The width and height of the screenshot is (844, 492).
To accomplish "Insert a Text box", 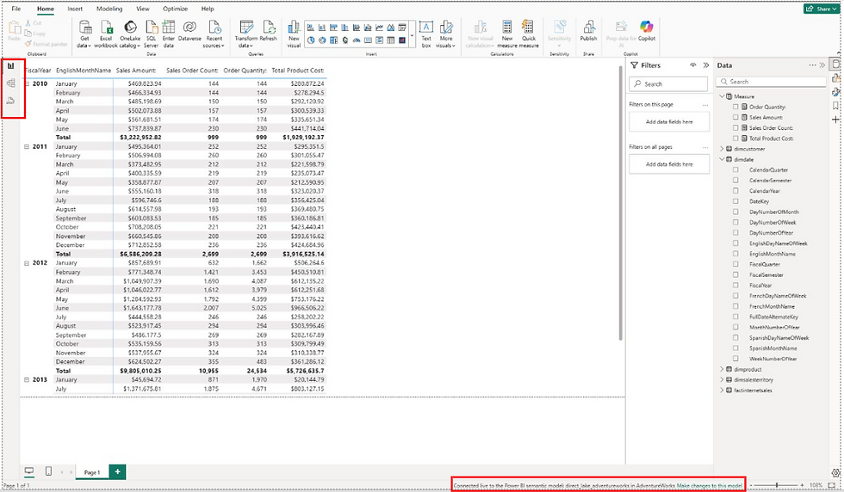I will tap(426, 34).
